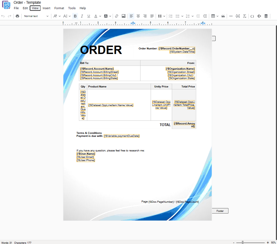This screenshot has height=244, width=277.
Task: Toggle bold formatting
Action: point(75,16)
